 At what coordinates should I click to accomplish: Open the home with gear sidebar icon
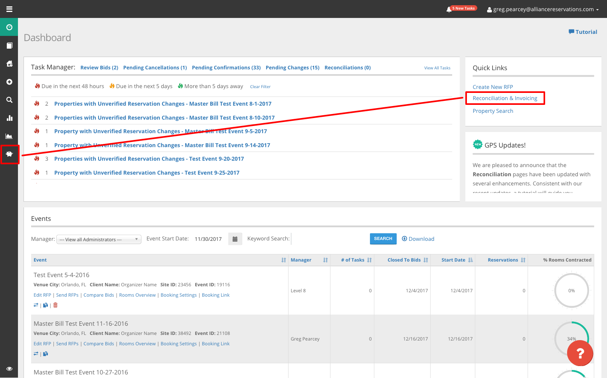9,63
